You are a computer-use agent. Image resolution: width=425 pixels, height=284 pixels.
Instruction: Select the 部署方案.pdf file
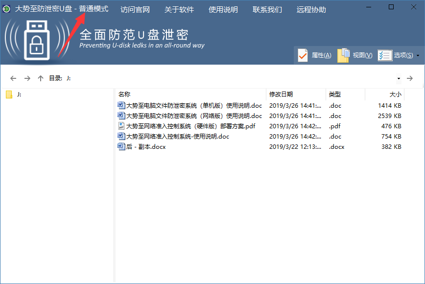click(x=190, y=126)
